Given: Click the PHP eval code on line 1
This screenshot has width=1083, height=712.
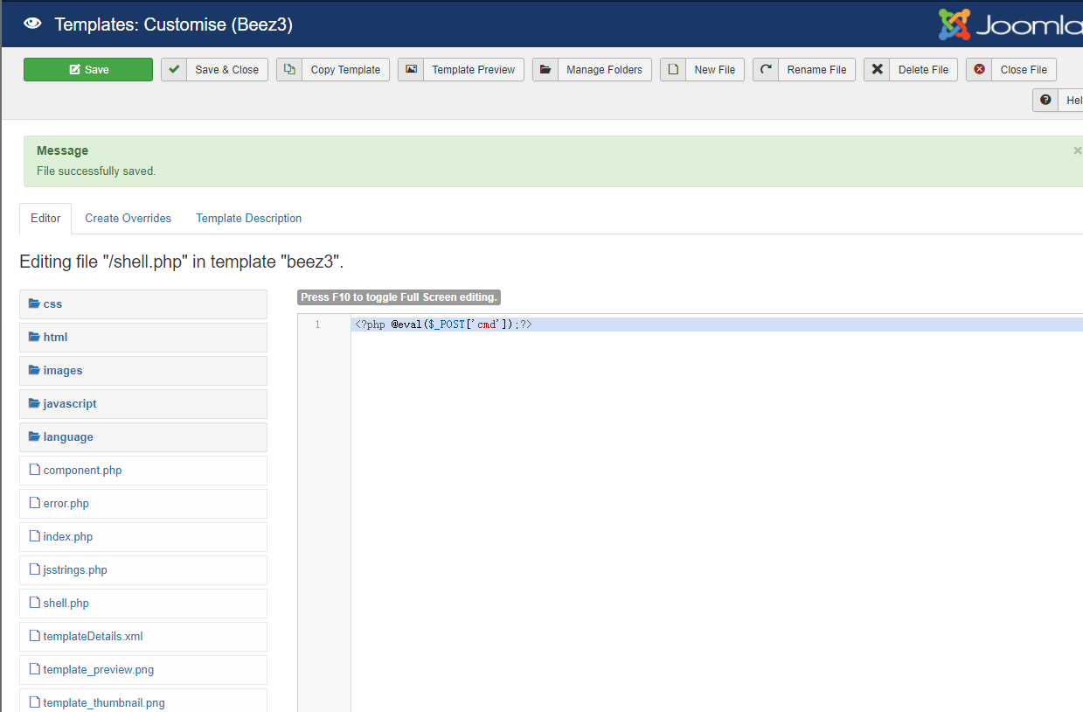Looking at the screenshot, I should 443,325.
